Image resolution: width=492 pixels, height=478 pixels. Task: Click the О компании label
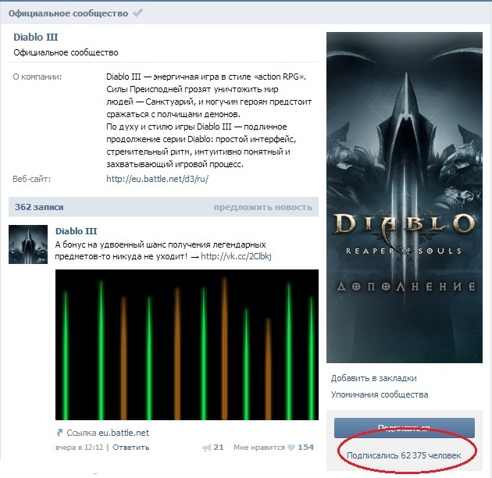coord(37,77)
